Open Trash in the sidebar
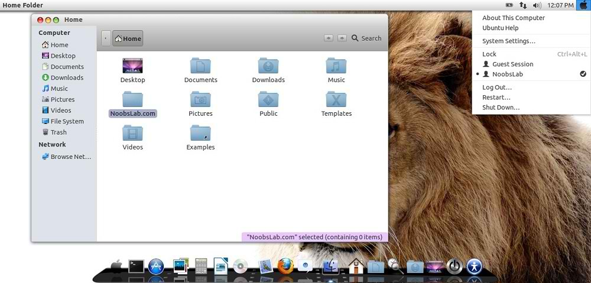This screenshot has height=283, width=591. [54, 132]
